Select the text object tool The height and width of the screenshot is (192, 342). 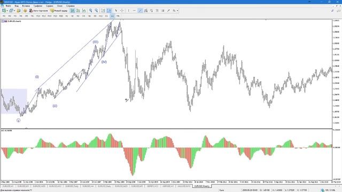point(157,11)
